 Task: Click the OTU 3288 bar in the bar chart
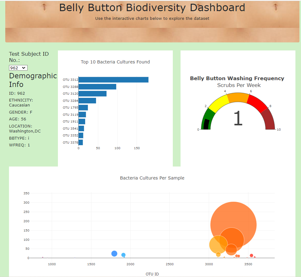point(97,87)
